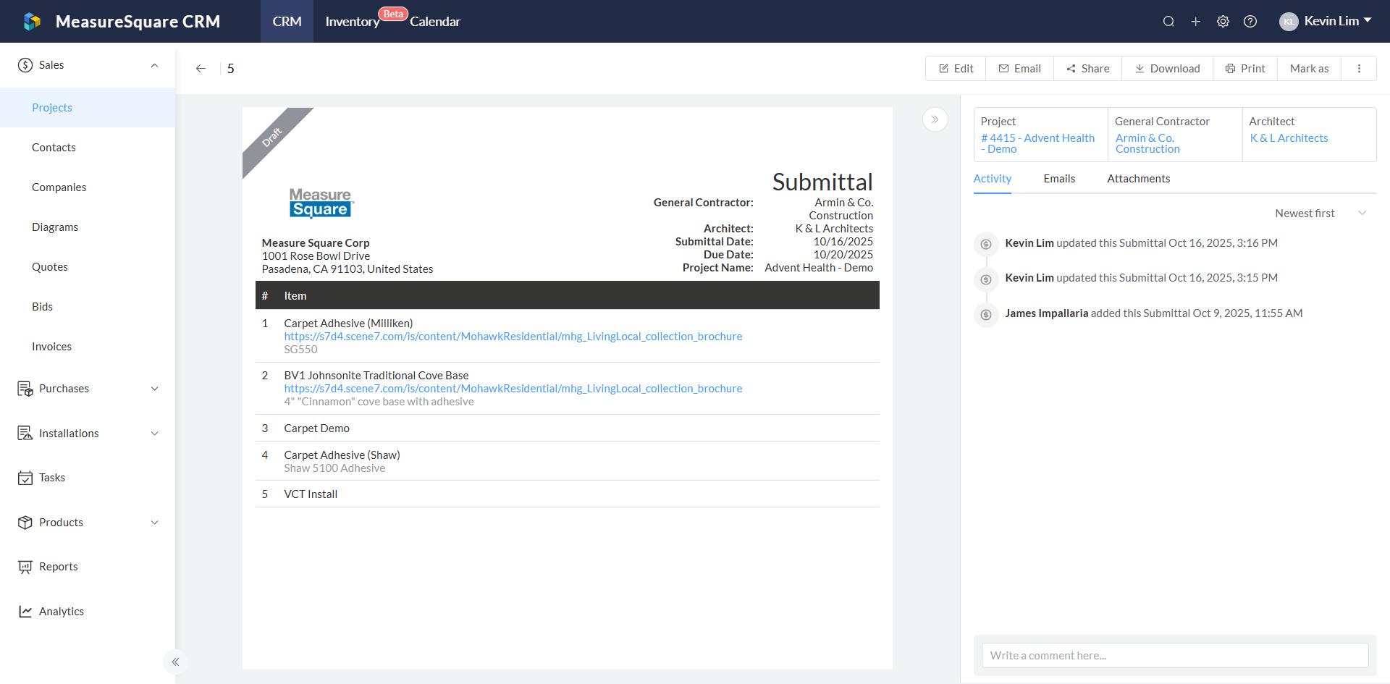The height and width of the screenshot is (684, 1390).
Task: Open the settings gear icon
Action: [x=1223, y=22]
